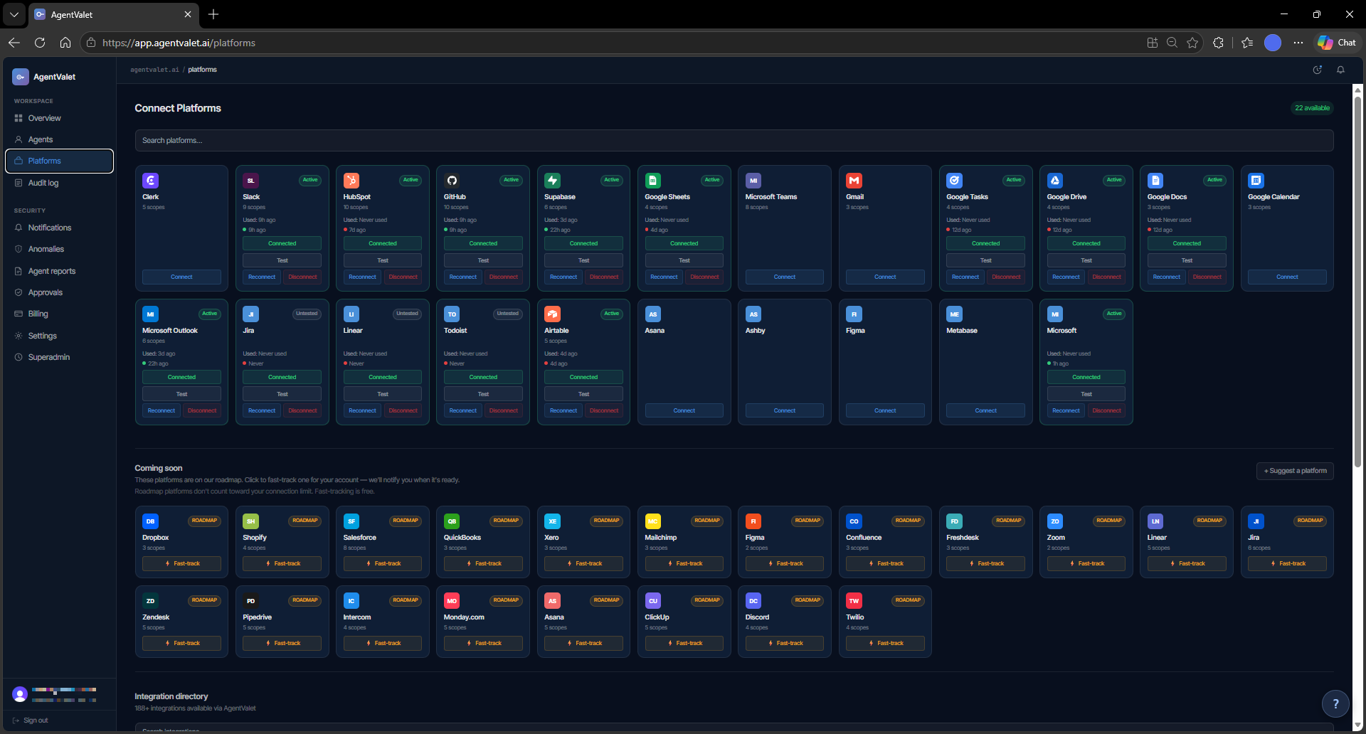The width and height of the screenshot is (1366, 734).
Task: Click the Todoist platform icon
Action: (452, 314)
